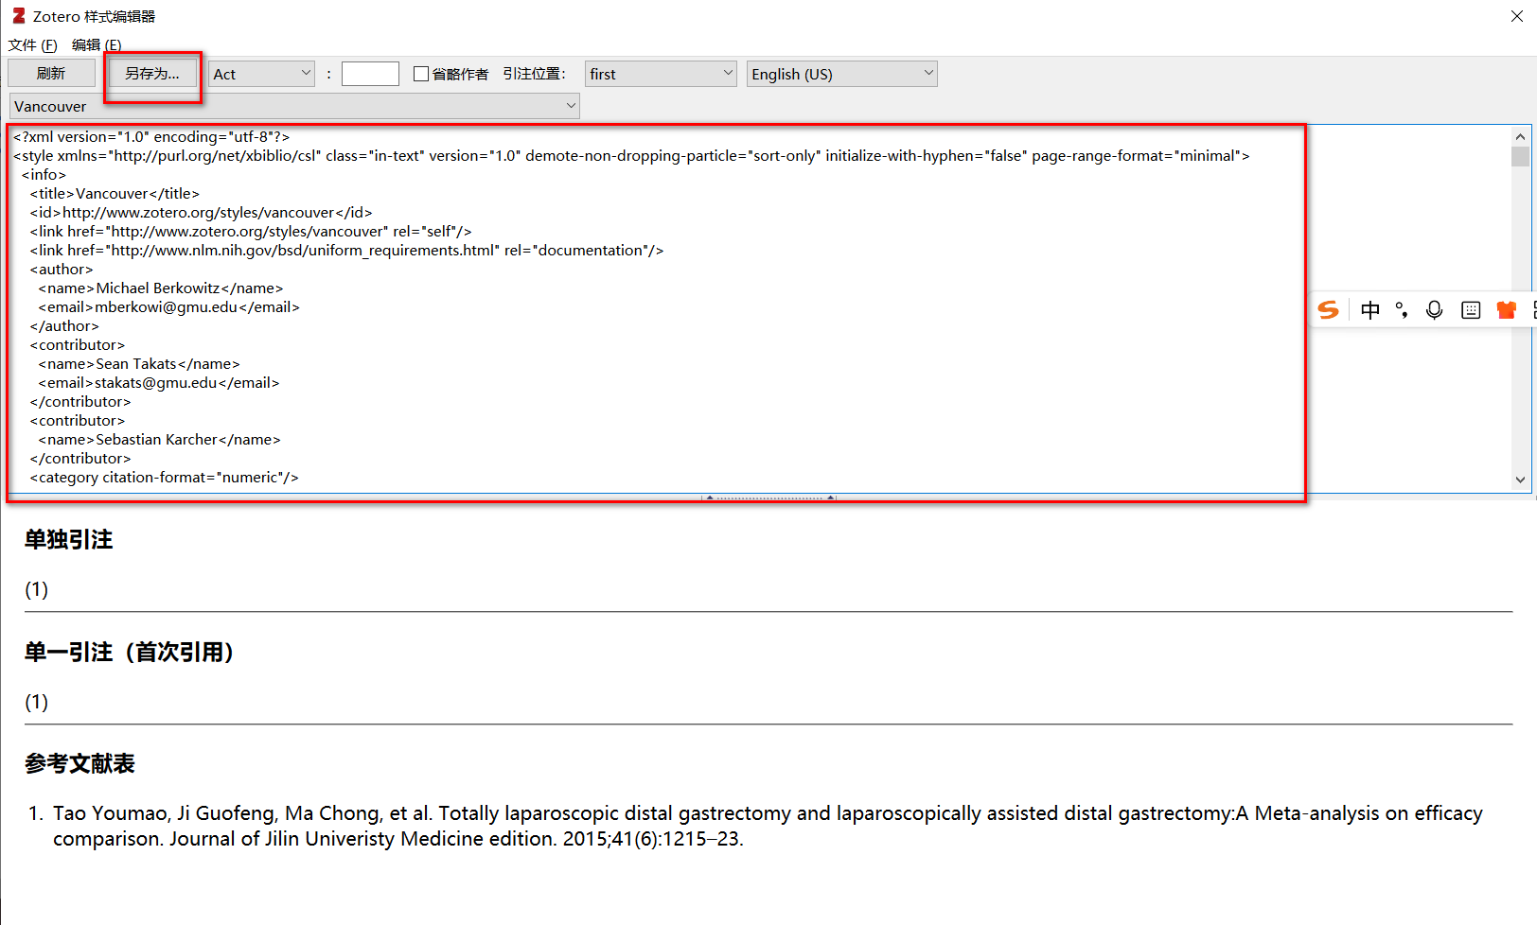This screenshot has width=1537, height=925.
Task: Open the 引注位置 first dropdown
Action: click(660, 74)
